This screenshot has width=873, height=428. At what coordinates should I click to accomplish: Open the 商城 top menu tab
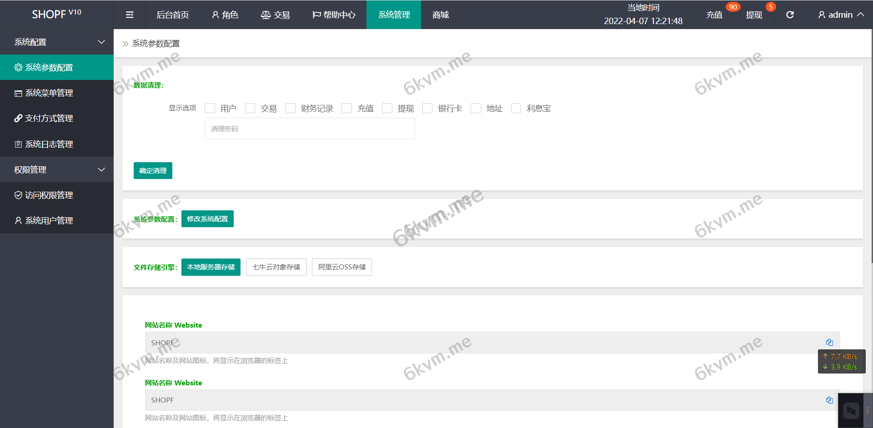point(440,15)
